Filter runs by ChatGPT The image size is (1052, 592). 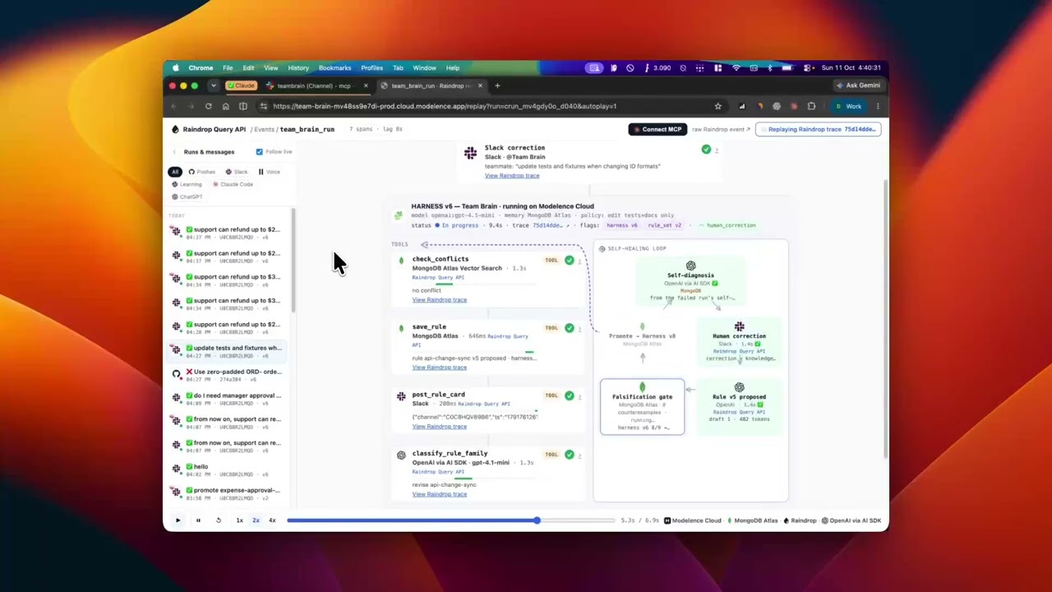pyautogui.click(x=187, y=197)
